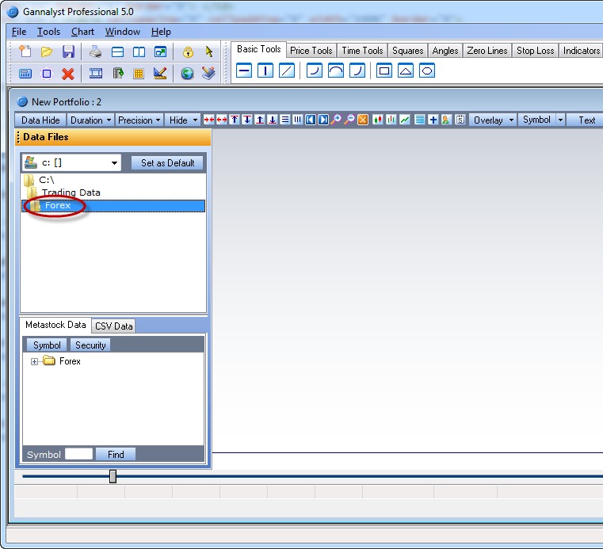Create a new document with the New icon
The width and height of the screenshot is (603, 549).
pos(25,51)
